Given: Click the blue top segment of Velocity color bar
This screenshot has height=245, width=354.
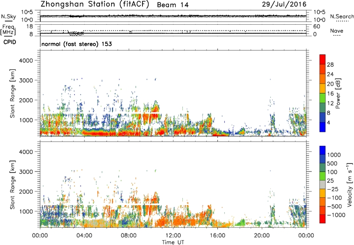Looking at the screenshot, I should 323,150.
